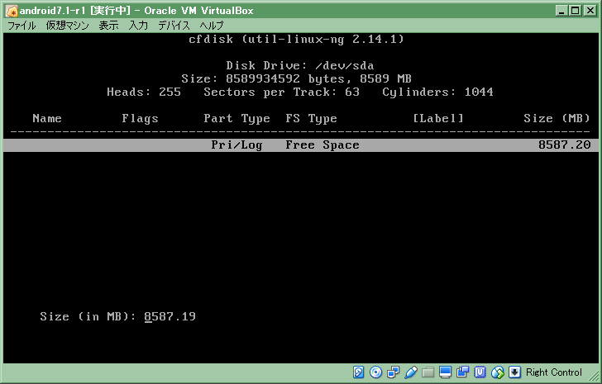
Task: Click the Right Control host key label
Action: (554, 372)
